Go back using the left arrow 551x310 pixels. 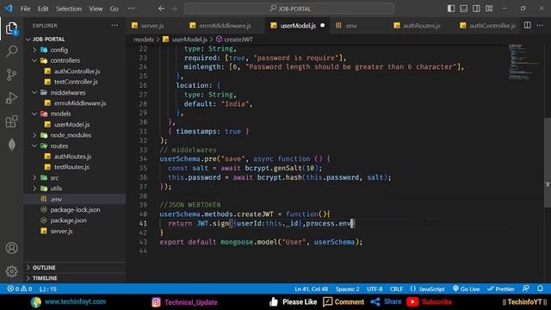pos(161,9)
